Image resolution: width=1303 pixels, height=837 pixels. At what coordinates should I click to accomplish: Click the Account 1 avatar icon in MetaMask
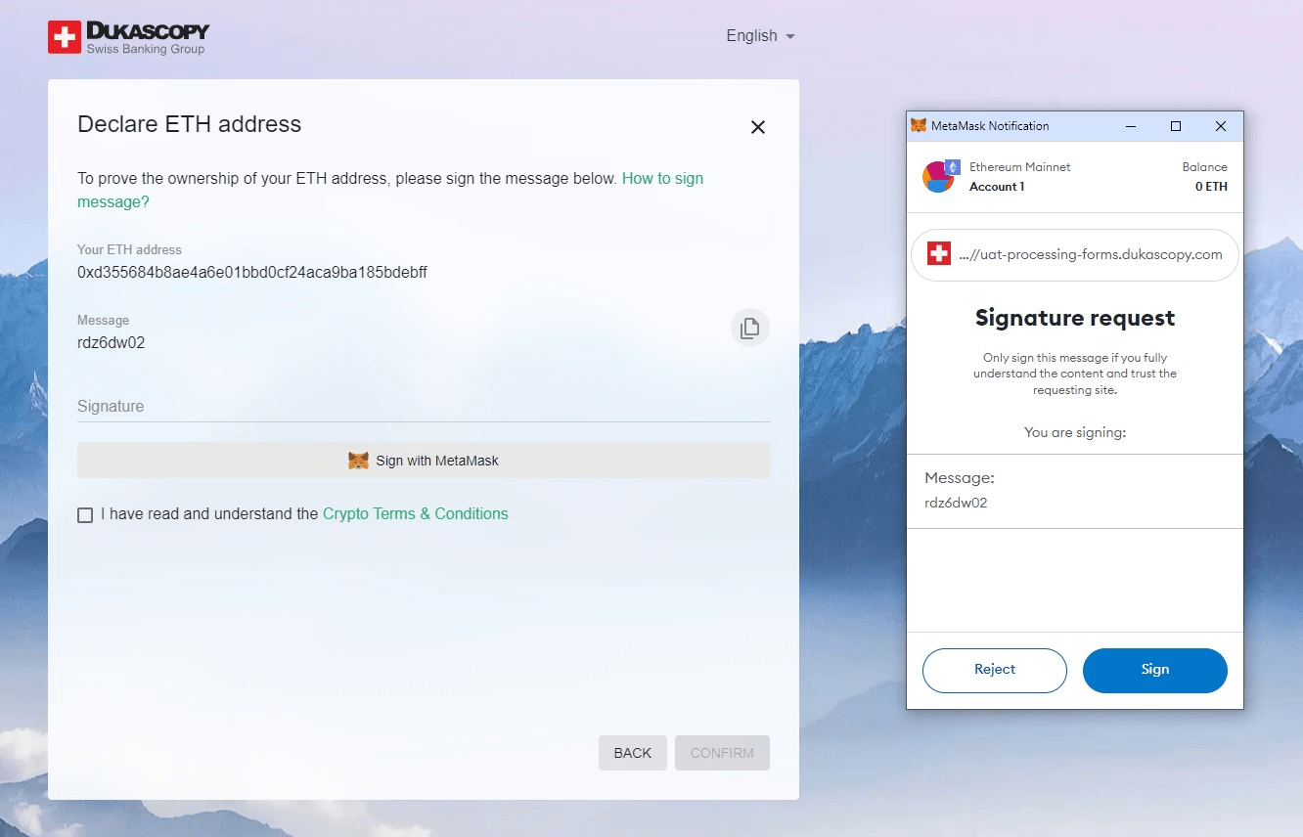(x=939, y=176)
